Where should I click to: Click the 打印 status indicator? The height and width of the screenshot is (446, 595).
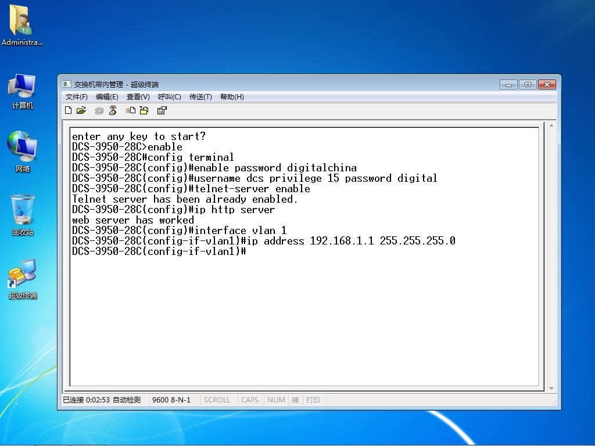(x=313, y=400)
